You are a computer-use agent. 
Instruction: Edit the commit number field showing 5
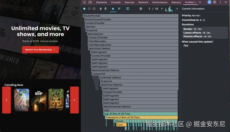pyautogui.click(x=149, y=9)
